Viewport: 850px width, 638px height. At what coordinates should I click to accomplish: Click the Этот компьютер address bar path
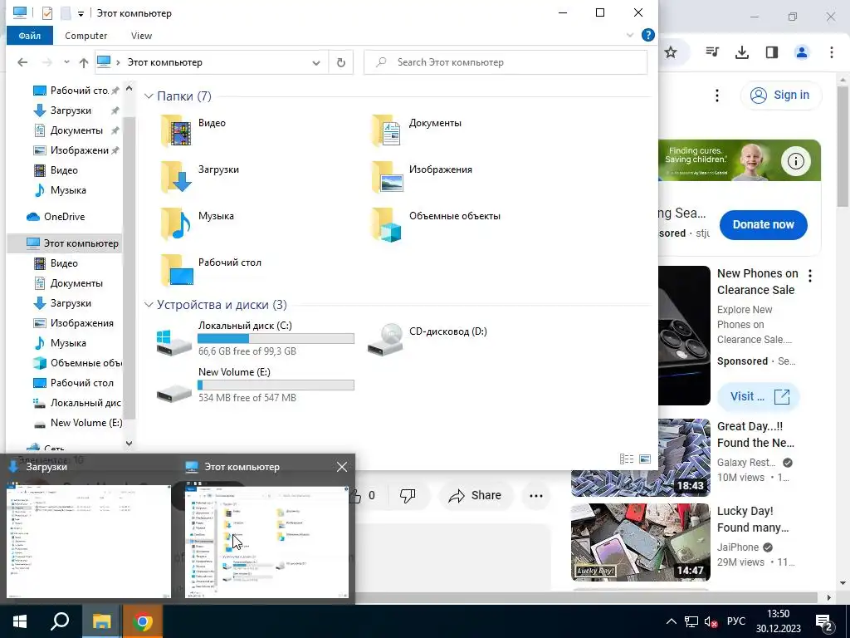pos(164,62)
